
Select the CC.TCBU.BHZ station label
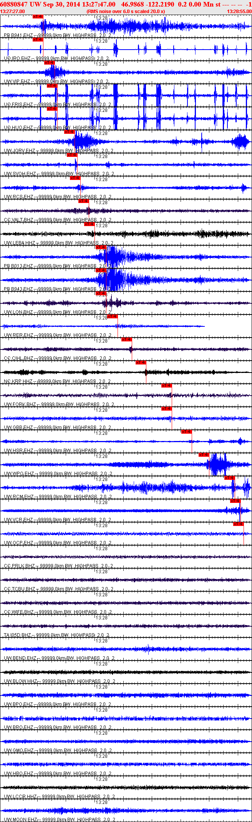pyautogui.click(x=19, y=589)
